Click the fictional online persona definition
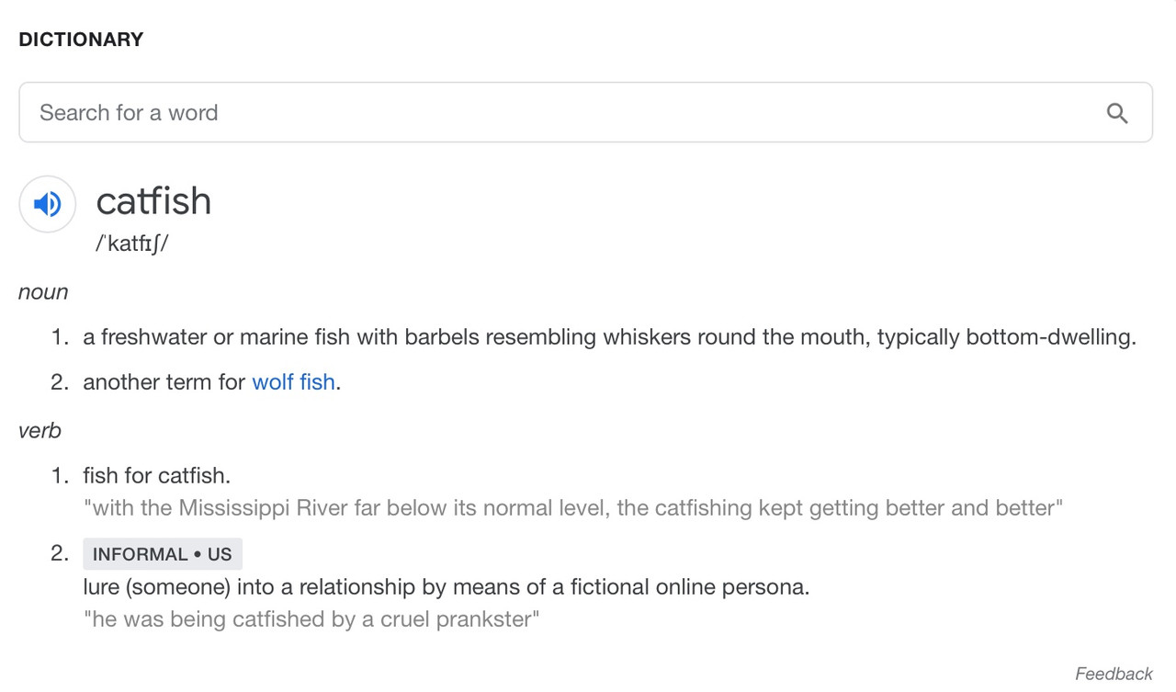 [446, 587]
